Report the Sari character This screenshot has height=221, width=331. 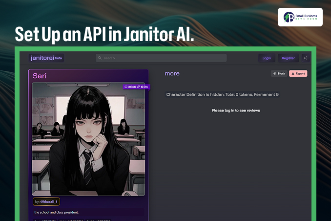(x=298, y=74)
